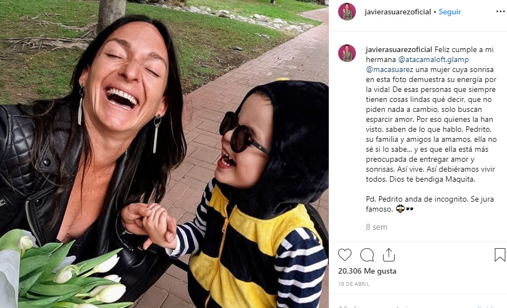Save the post with the bookmark icon
Screen dimensions: 507x308
pos(500,255)
